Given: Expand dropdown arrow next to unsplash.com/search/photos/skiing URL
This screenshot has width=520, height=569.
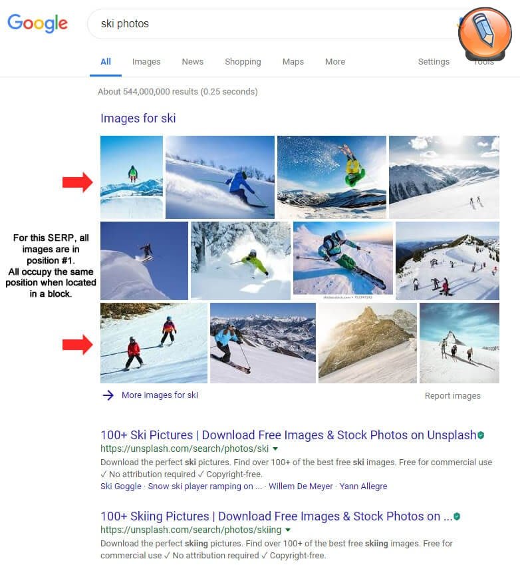Looking at the screenshot, I should [x=288, y=530].
